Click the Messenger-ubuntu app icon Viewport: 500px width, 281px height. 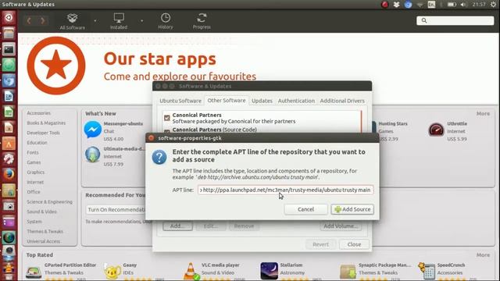[x=93, y=130]
